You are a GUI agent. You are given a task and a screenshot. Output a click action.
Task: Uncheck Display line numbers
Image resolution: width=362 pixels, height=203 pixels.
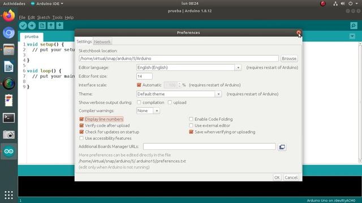(x=81, y=119)
